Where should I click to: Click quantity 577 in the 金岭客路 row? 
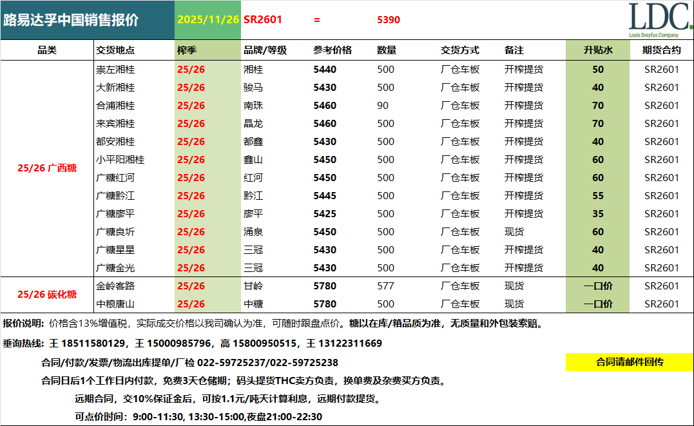[x=385, y=286]
